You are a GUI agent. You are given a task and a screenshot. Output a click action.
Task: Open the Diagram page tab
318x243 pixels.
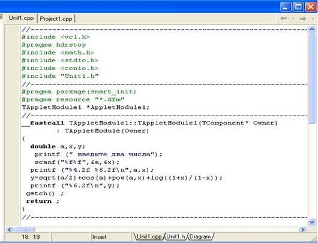pyautogui.click(x=200, y=236)
